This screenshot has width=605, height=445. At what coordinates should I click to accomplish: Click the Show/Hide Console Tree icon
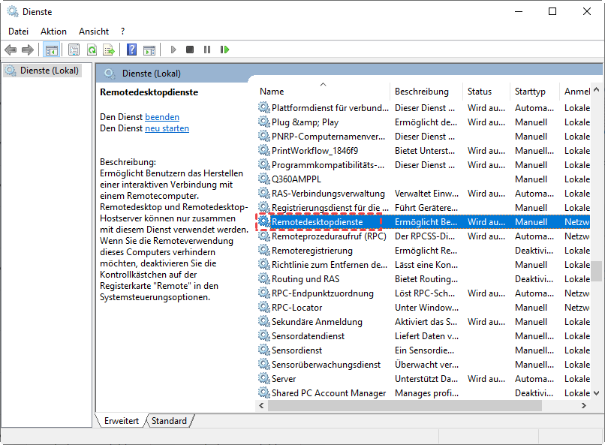pos(52,50)
